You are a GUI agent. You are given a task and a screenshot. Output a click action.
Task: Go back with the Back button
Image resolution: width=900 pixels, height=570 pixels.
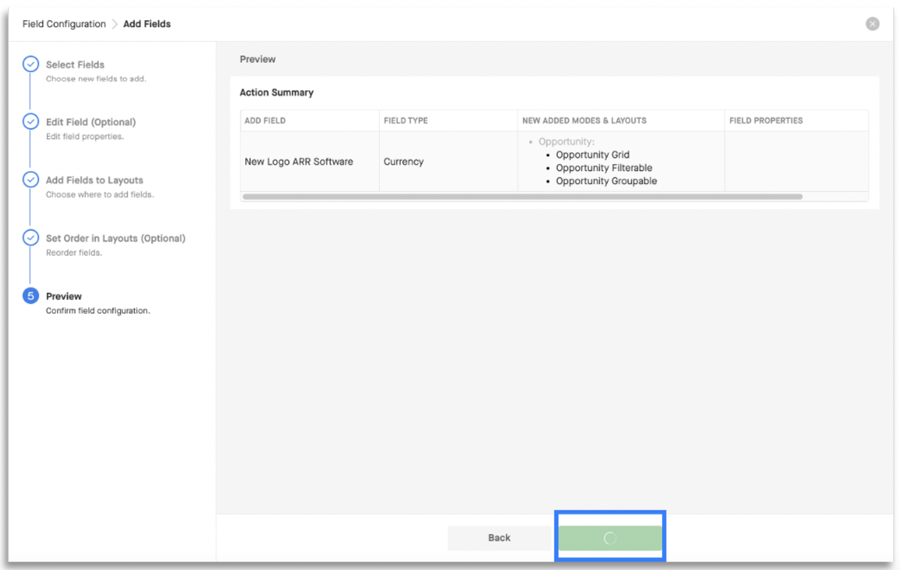pyautogui.click(x=499, y=538)
